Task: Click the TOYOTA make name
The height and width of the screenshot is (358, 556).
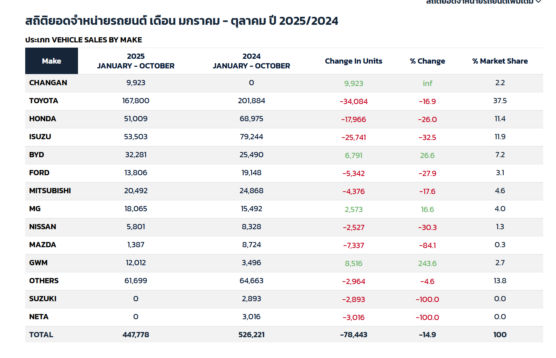Action: 44,101
